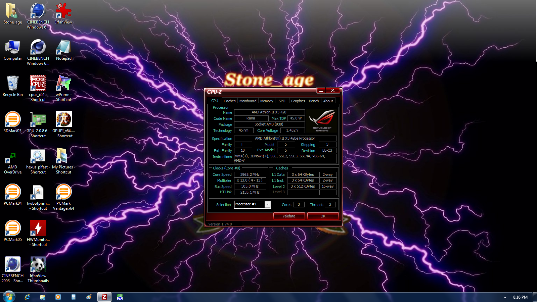538x304 pixels.
Task: Click the Core Voltage 1.452 V value
Action: [293, 130]
